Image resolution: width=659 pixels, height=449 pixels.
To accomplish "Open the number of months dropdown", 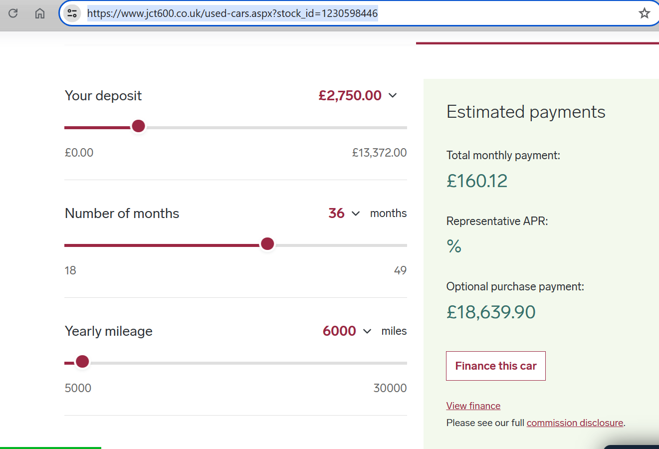I will [356, 214].
